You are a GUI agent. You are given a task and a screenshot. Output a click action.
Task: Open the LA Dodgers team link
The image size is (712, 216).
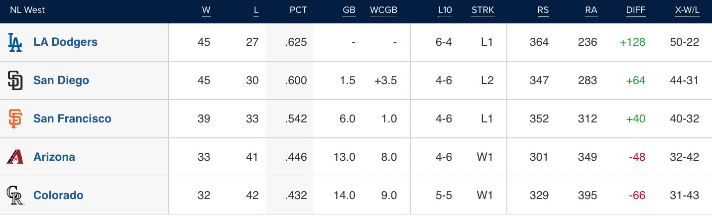[65, 42]
